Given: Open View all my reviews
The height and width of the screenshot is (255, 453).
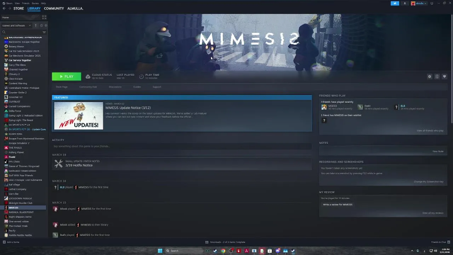Looking at the screenshot, I should pos(433,213).
